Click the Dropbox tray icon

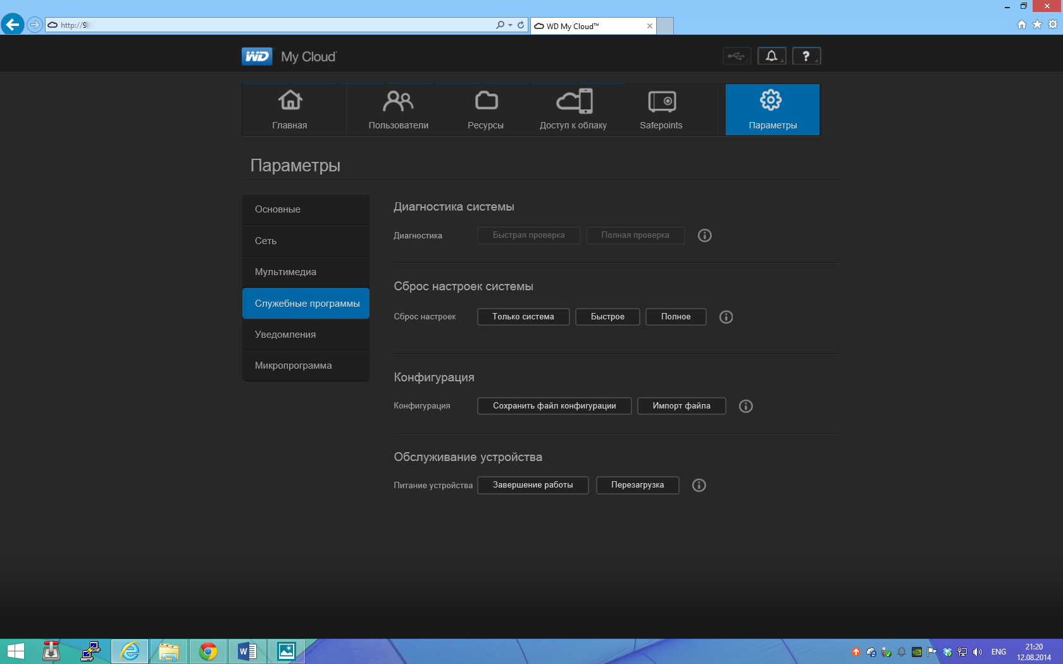947,652
